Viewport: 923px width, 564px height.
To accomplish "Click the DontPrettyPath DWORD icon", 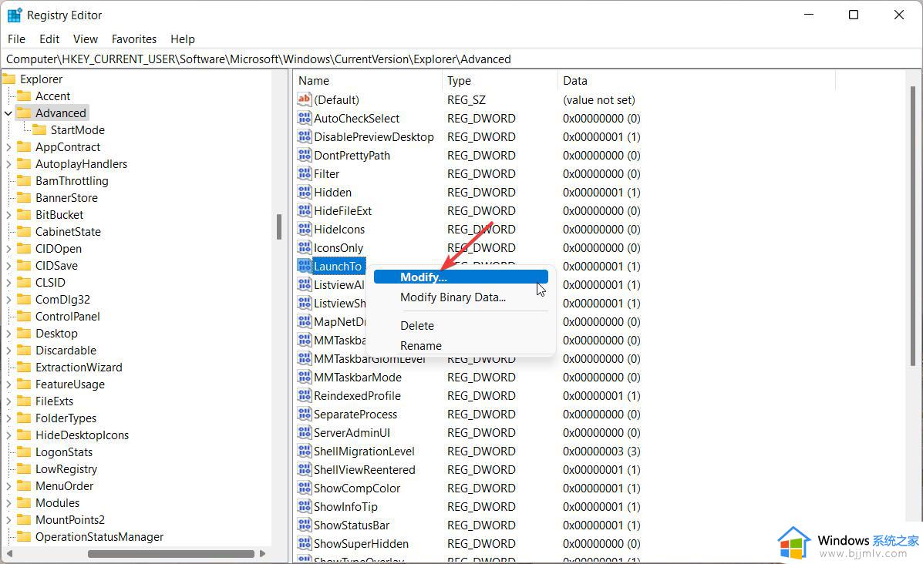I will [x=305, y=156].
